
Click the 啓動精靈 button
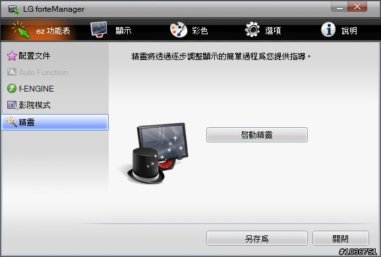257,135
